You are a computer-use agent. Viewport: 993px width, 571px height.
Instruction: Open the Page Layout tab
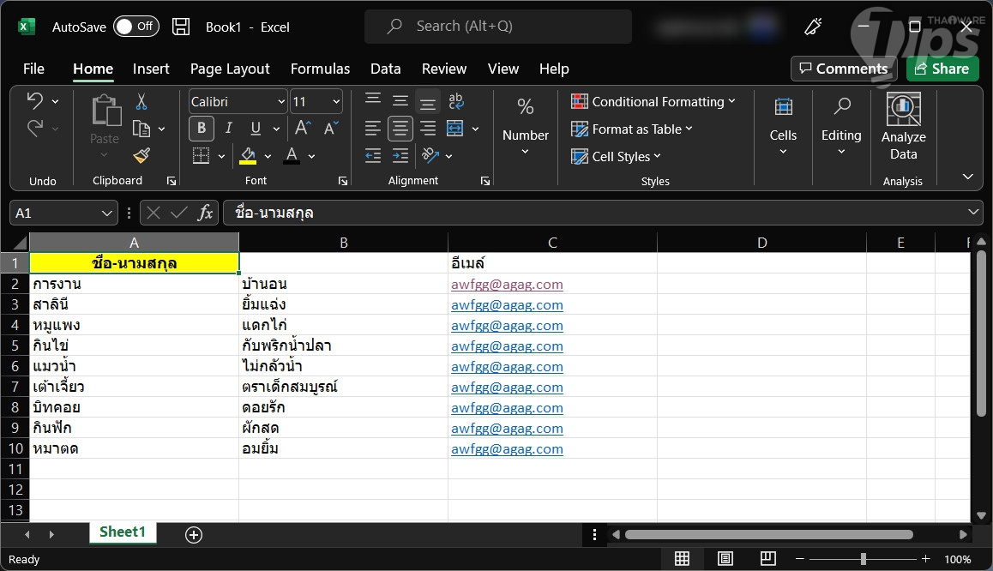(230, 69)
